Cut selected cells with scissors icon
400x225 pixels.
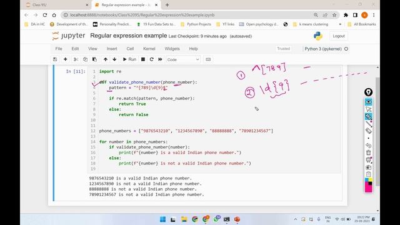tap(76, 59)
